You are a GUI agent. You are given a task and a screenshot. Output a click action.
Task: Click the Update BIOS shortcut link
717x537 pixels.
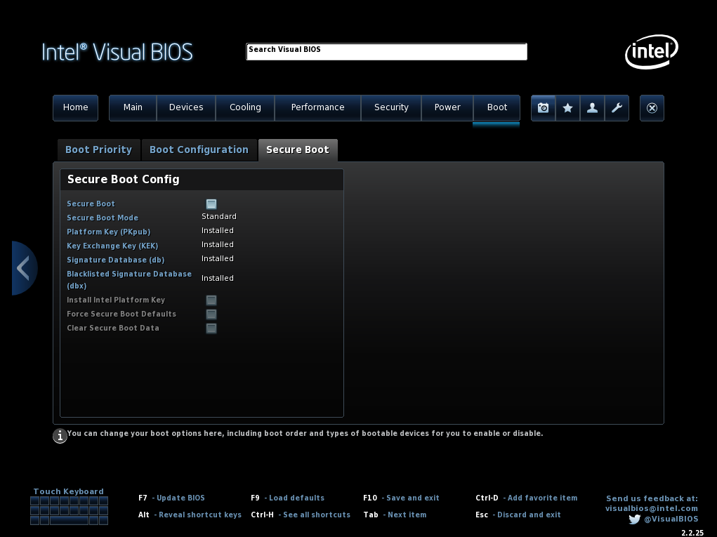(180, 498)
